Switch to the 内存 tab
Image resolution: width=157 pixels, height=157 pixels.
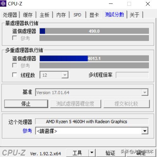[x=61, y=15]
